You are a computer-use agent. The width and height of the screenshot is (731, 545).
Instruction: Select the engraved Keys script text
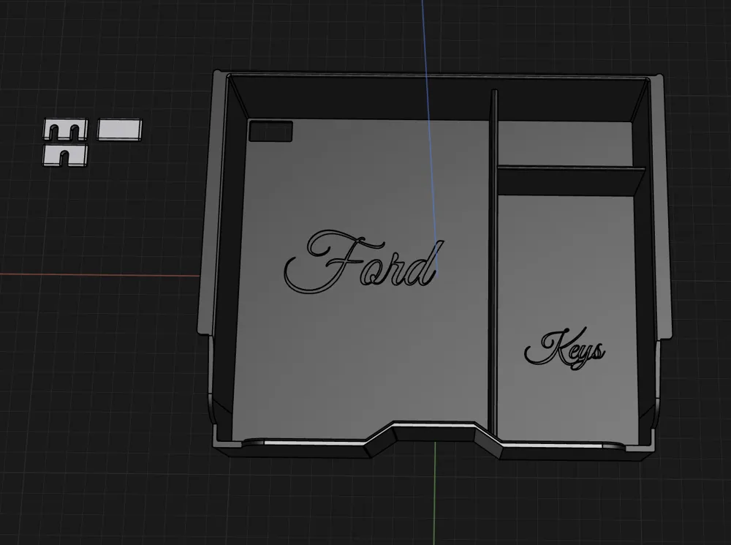[x=565, y=348]
